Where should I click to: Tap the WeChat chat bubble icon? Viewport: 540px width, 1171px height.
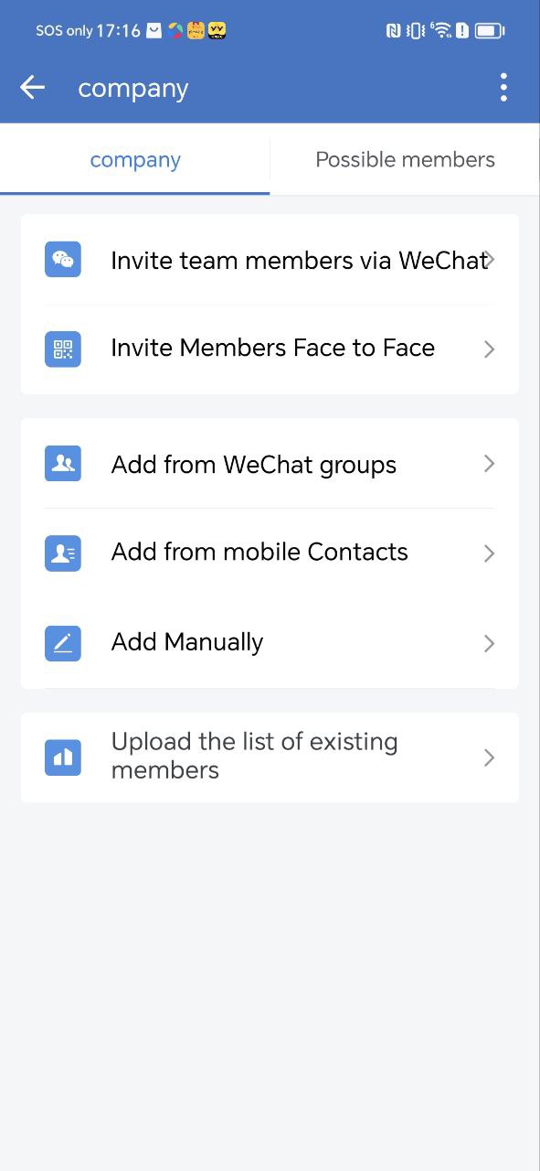(x=63, y=260)
